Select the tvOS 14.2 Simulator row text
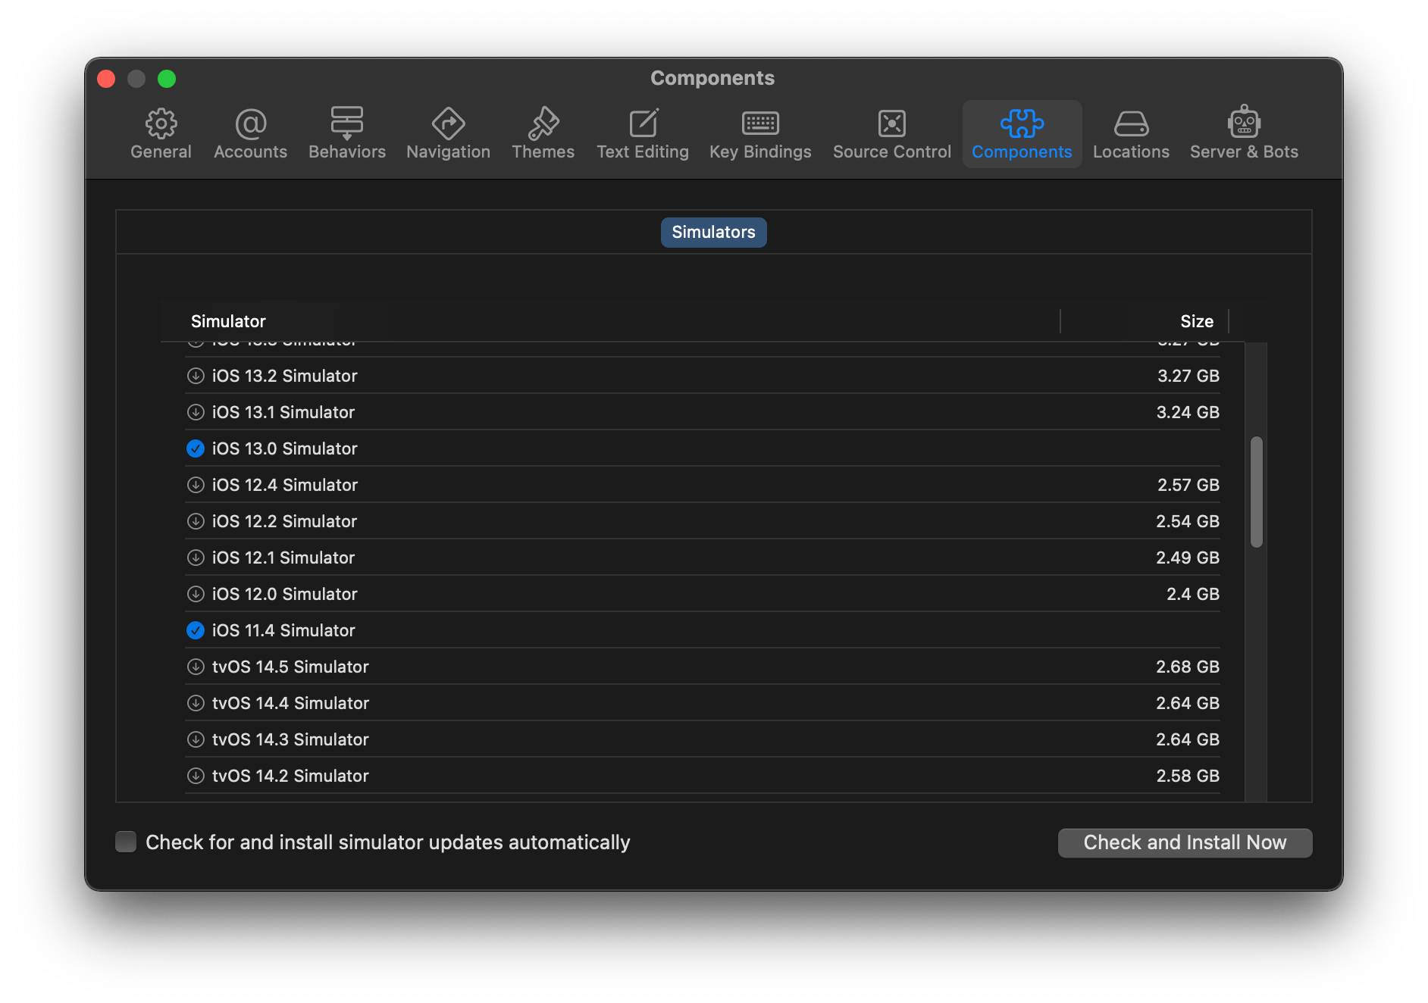The image size is (1428, 1003). 290,776
